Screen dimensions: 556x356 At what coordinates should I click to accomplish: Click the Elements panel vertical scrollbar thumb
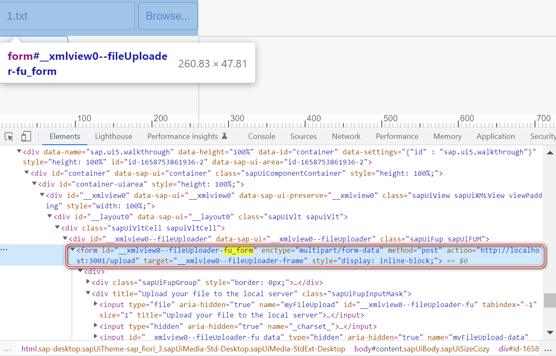551,300
